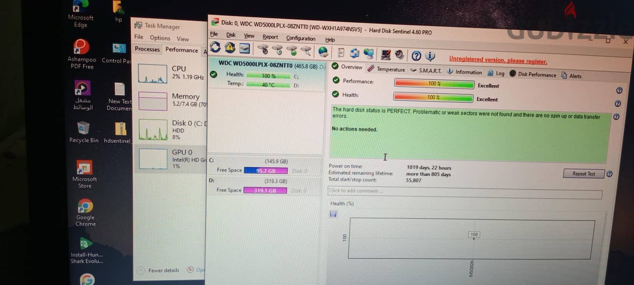The width and height of the screenshot is (634, 285).
Task: Open the New Text Document desktop icon
Action: 119,97
